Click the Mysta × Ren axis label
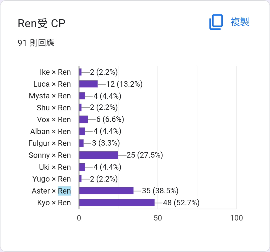The width and height of the screenshot is (270, 252). click(x=50, y=96)
